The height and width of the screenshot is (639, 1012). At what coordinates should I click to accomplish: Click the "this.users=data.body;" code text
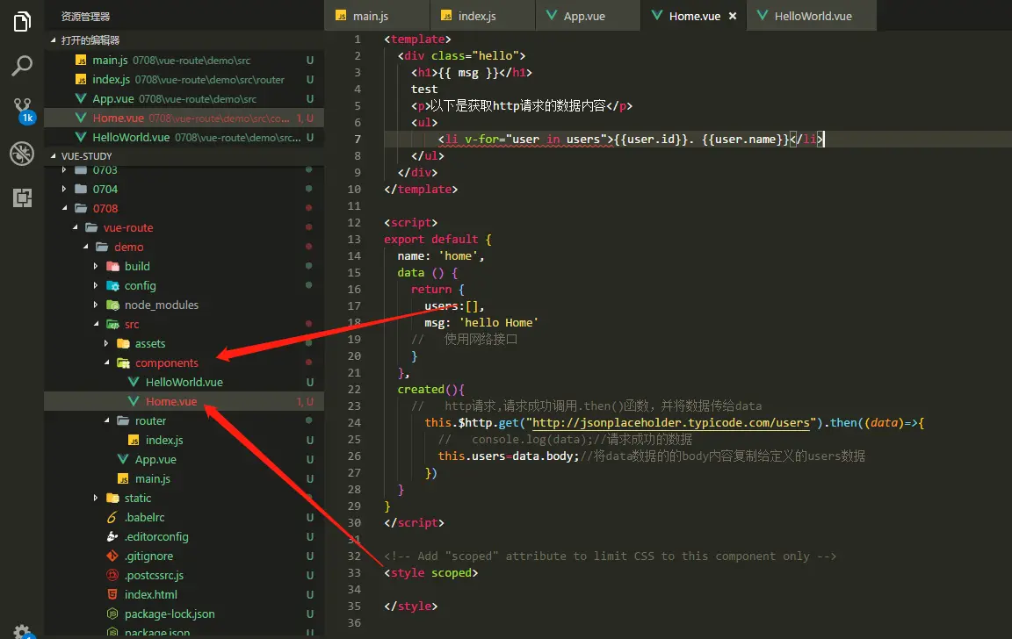tap(509, 456)
